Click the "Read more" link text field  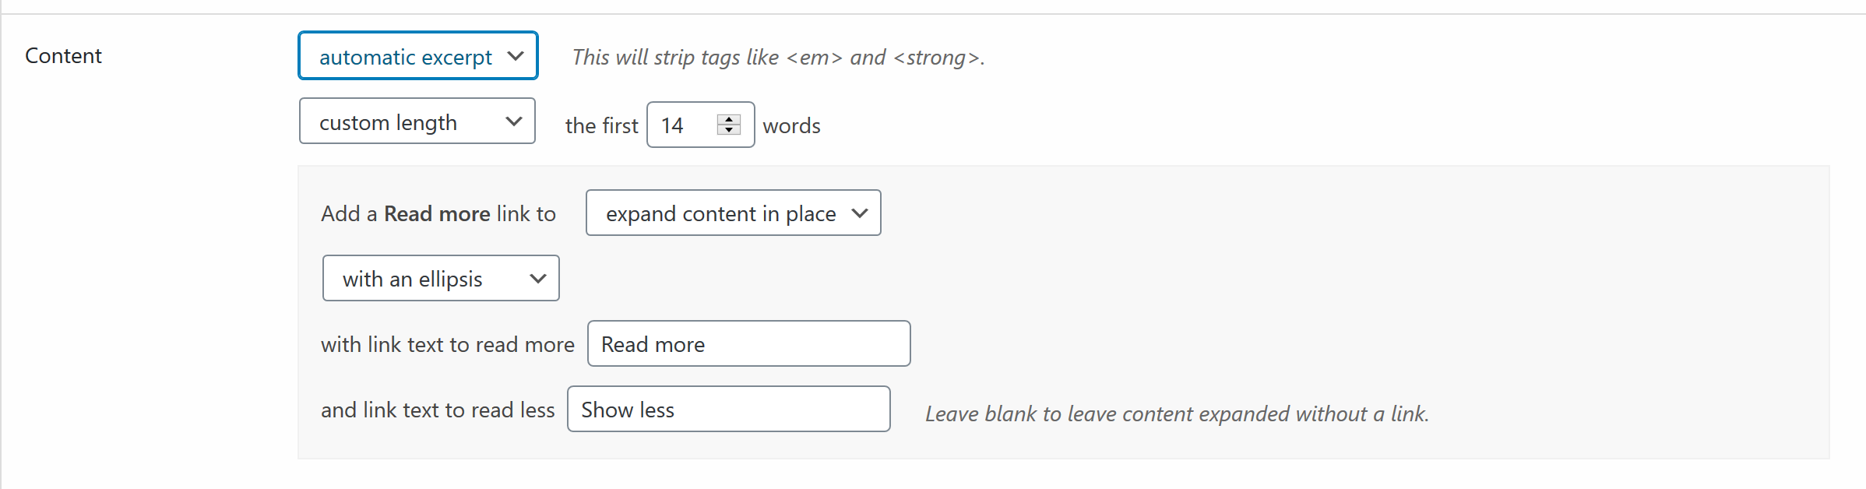coord(748,344)
